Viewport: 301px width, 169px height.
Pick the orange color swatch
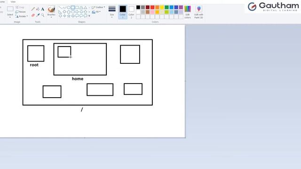157,8
